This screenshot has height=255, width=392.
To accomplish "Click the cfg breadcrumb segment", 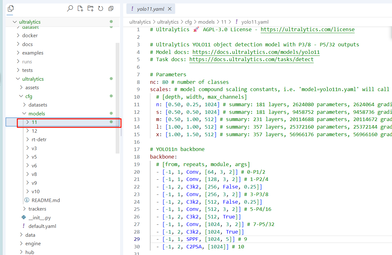I will point(188,22).
